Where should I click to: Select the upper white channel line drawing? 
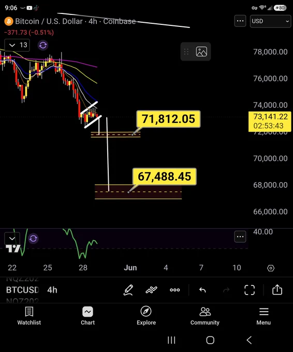89,108
